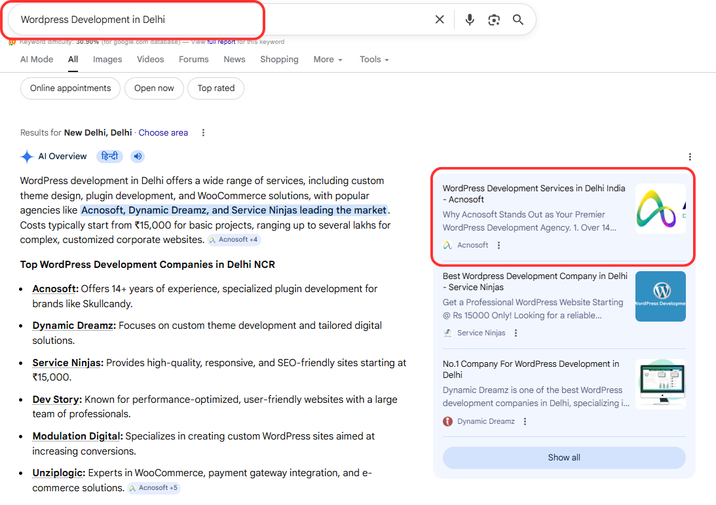Play AI Overview audio with speaker icon
716x505 pixels.
(137, 157)
